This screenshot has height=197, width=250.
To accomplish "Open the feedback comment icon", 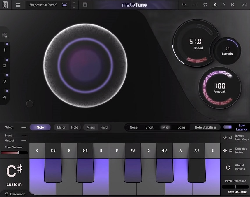I will click(x=243, y=5).
